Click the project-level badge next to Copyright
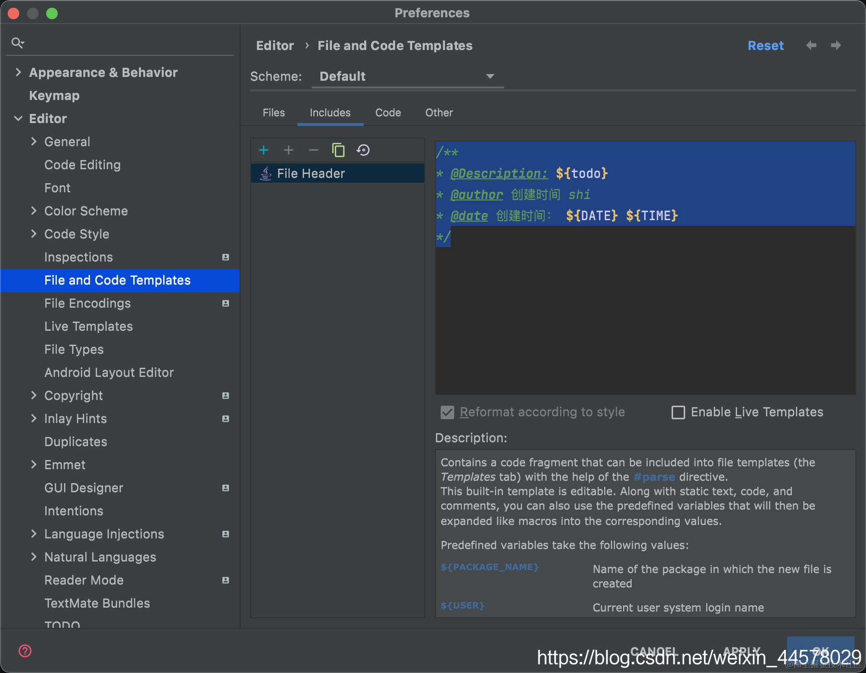The height and width of the screenshot is (673, 866). (226, 396)
